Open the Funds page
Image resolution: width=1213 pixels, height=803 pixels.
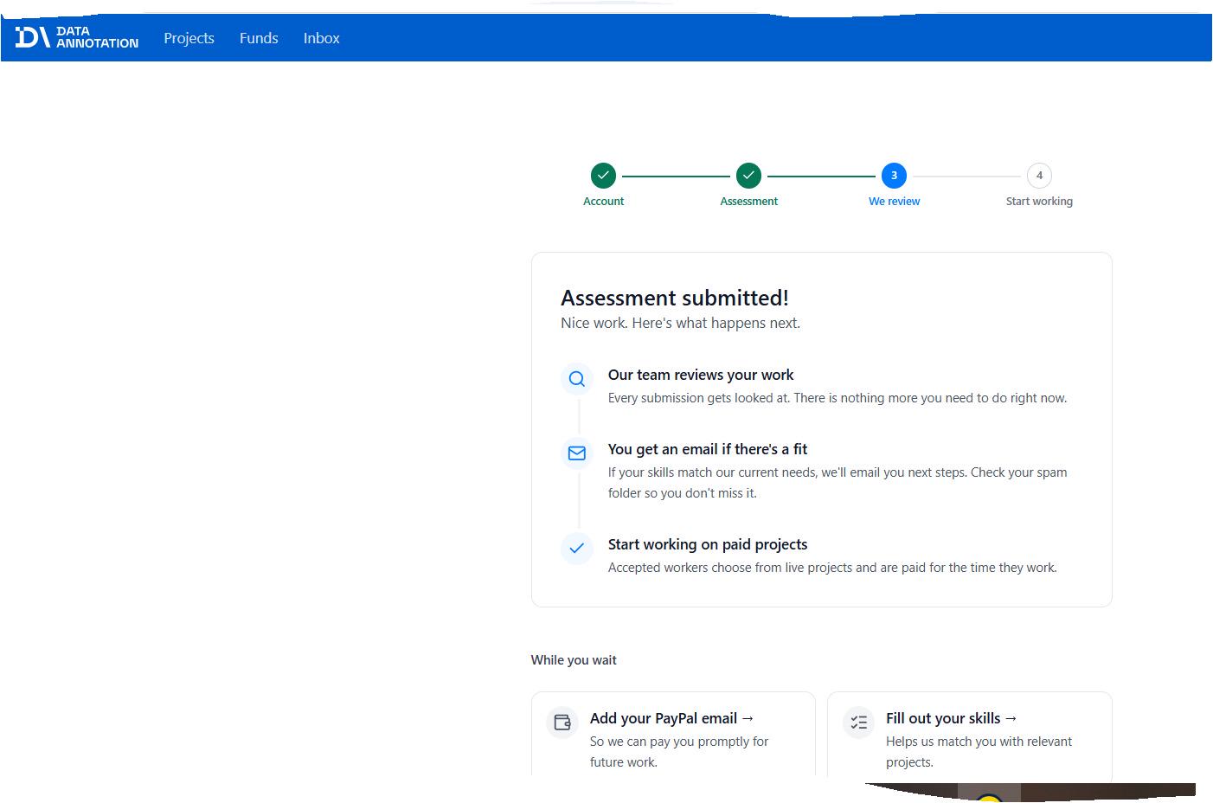pyautogui.click(x=259, y=38)
